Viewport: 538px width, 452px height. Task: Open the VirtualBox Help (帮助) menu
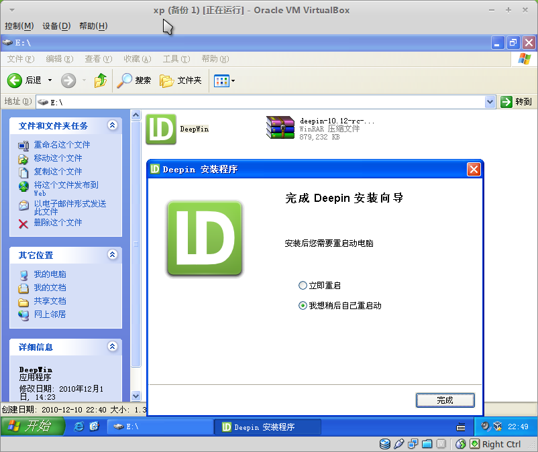tap(93, 26)
